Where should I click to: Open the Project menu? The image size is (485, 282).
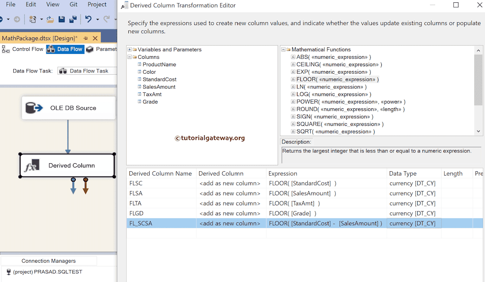[x=97, y=4]
